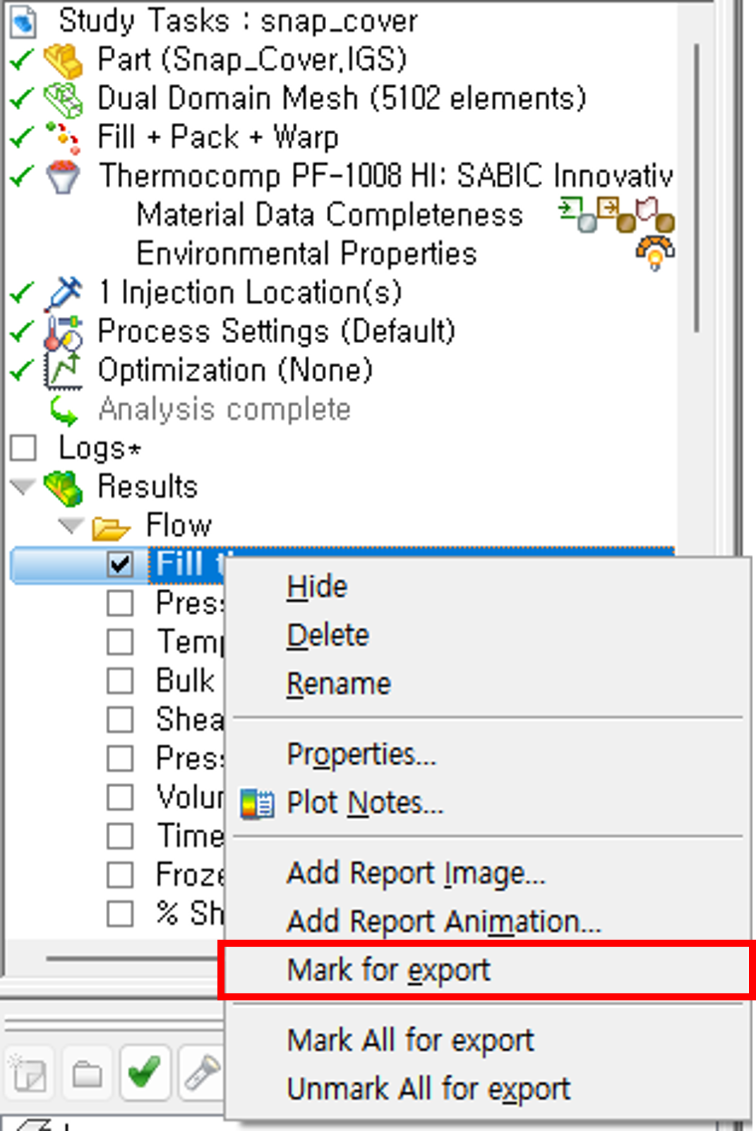756x1131 pixels.
Task: Click the flashlight toolbar button at bottom
Action: coord(202,1072)
